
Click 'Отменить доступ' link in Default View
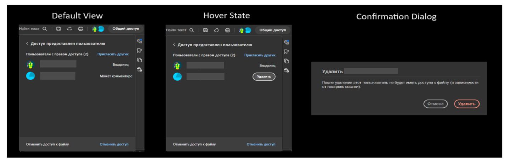[x=114, y=144]
